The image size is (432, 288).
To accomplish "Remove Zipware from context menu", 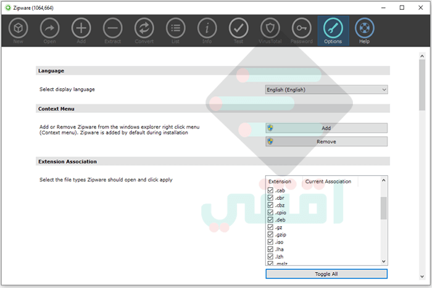I will coord(326,141).
